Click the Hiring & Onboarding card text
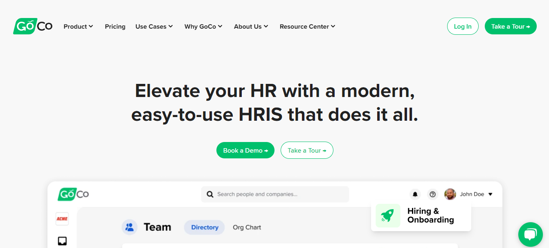Screen dimensions: 549x248 tap(431, 216)
